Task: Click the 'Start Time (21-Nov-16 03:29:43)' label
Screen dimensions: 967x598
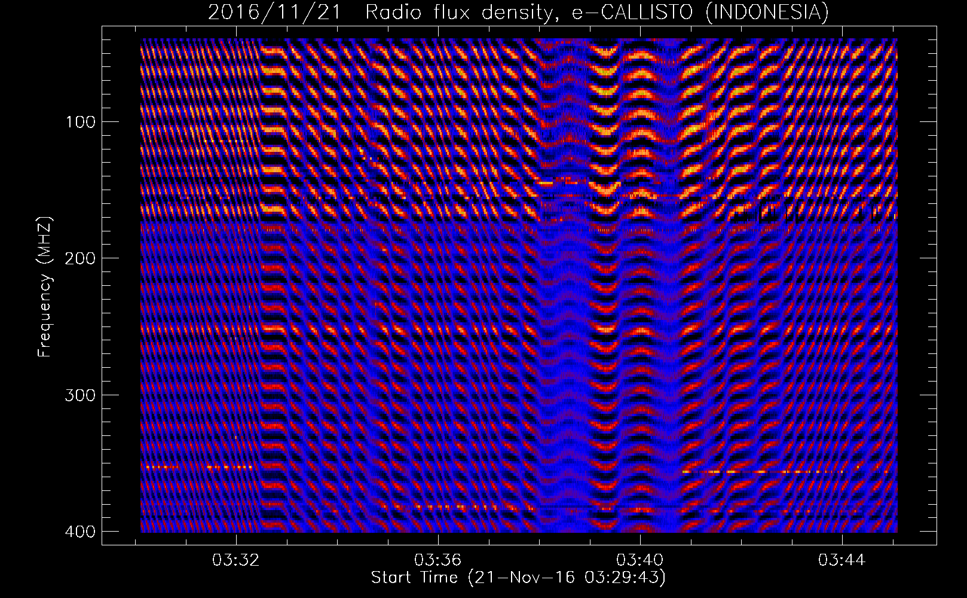Action: 518,578
